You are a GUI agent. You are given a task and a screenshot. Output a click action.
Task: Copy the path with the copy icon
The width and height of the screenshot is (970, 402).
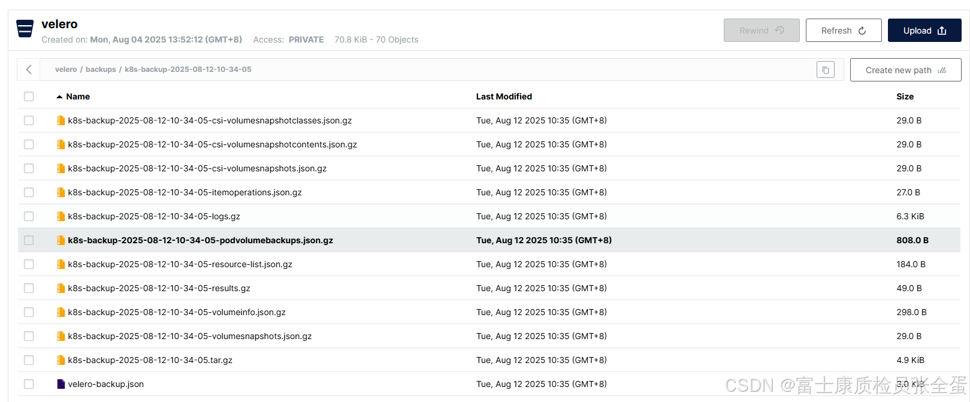point(826,70)
